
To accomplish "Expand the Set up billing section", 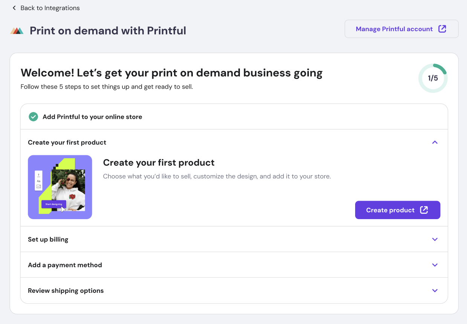I will 435,239.
